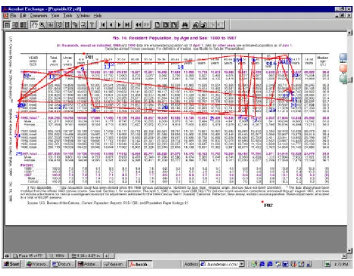Image resolution: width=354 pixels, height=276 pixels.
Task: Show Thumbnails and Page view
Action: [x=23, y=25]
